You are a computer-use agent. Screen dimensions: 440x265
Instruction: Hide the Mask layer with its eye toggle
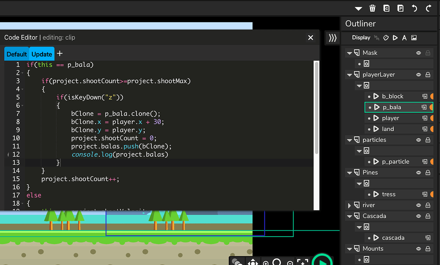[x=418, y=52]
